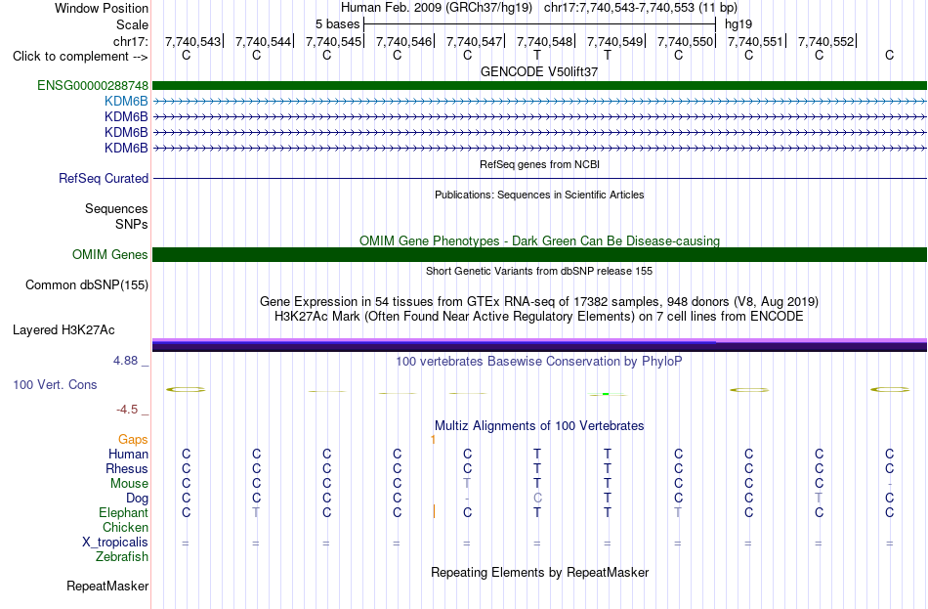
Task: Click the RepeatMasker track label
Action: 107,586
